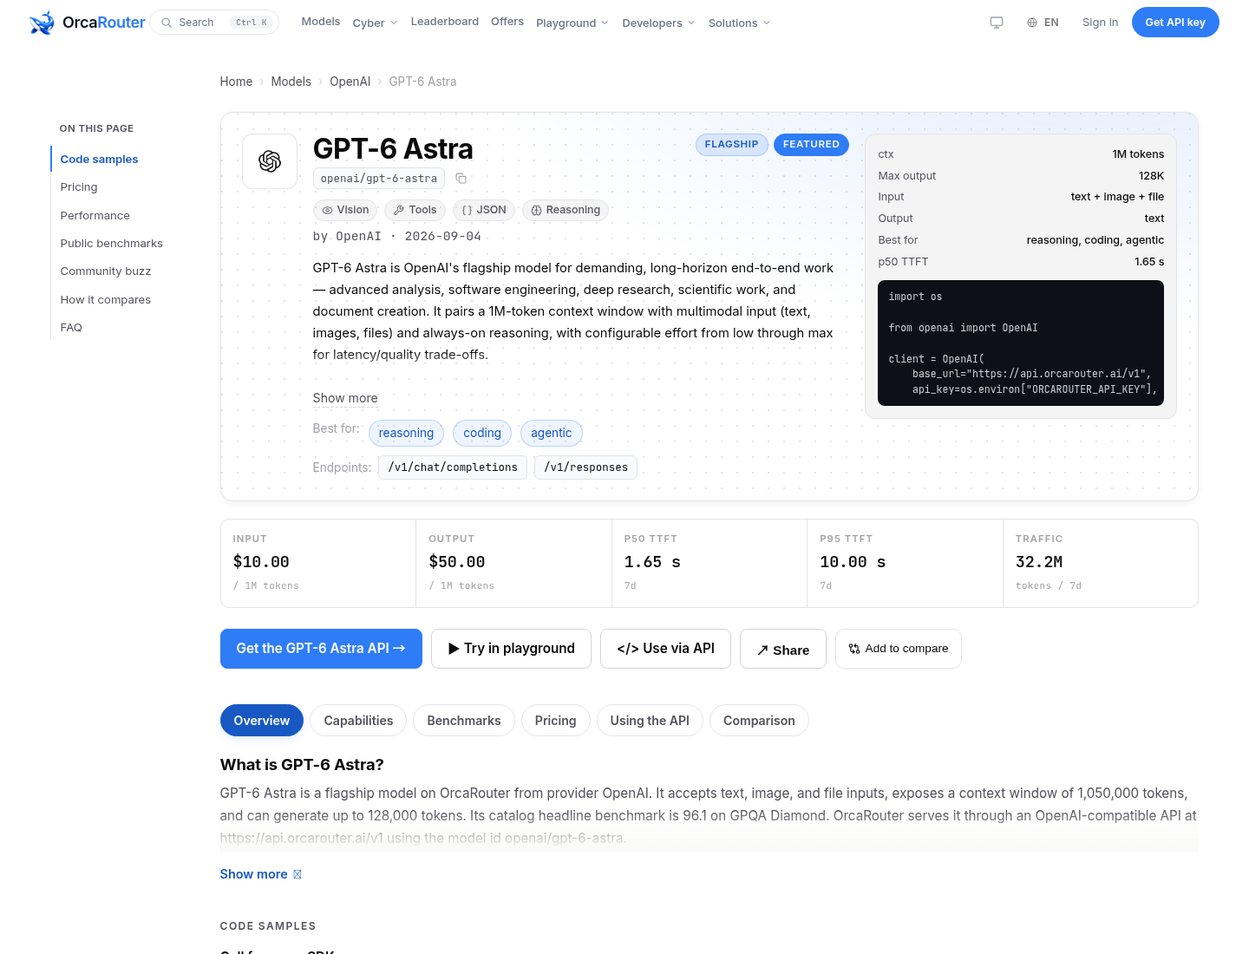This screenshot has width=1249, height=954.
Task: Click the OrcaRouter whale logo
Action: pyautogui.click(x=42, y=23)
